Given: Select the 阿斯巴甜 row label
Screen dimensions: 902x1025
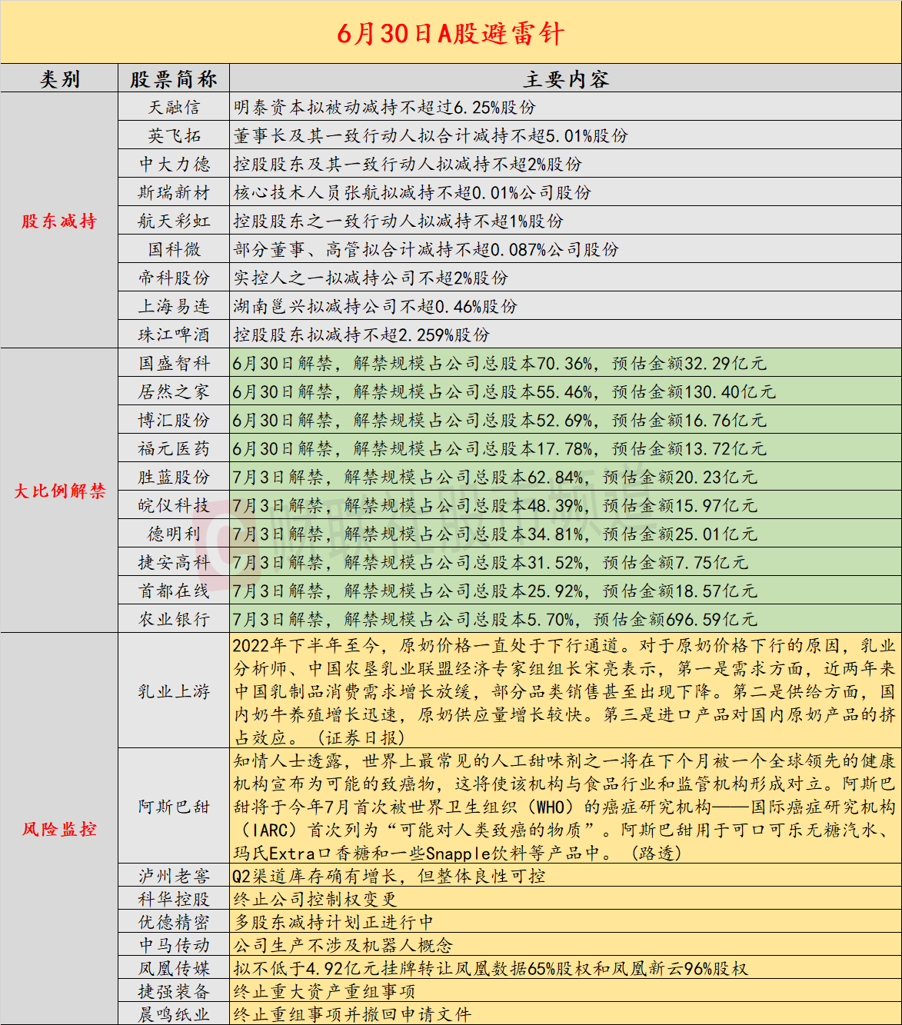Looking at the screenshot, I should coord(174,807).
